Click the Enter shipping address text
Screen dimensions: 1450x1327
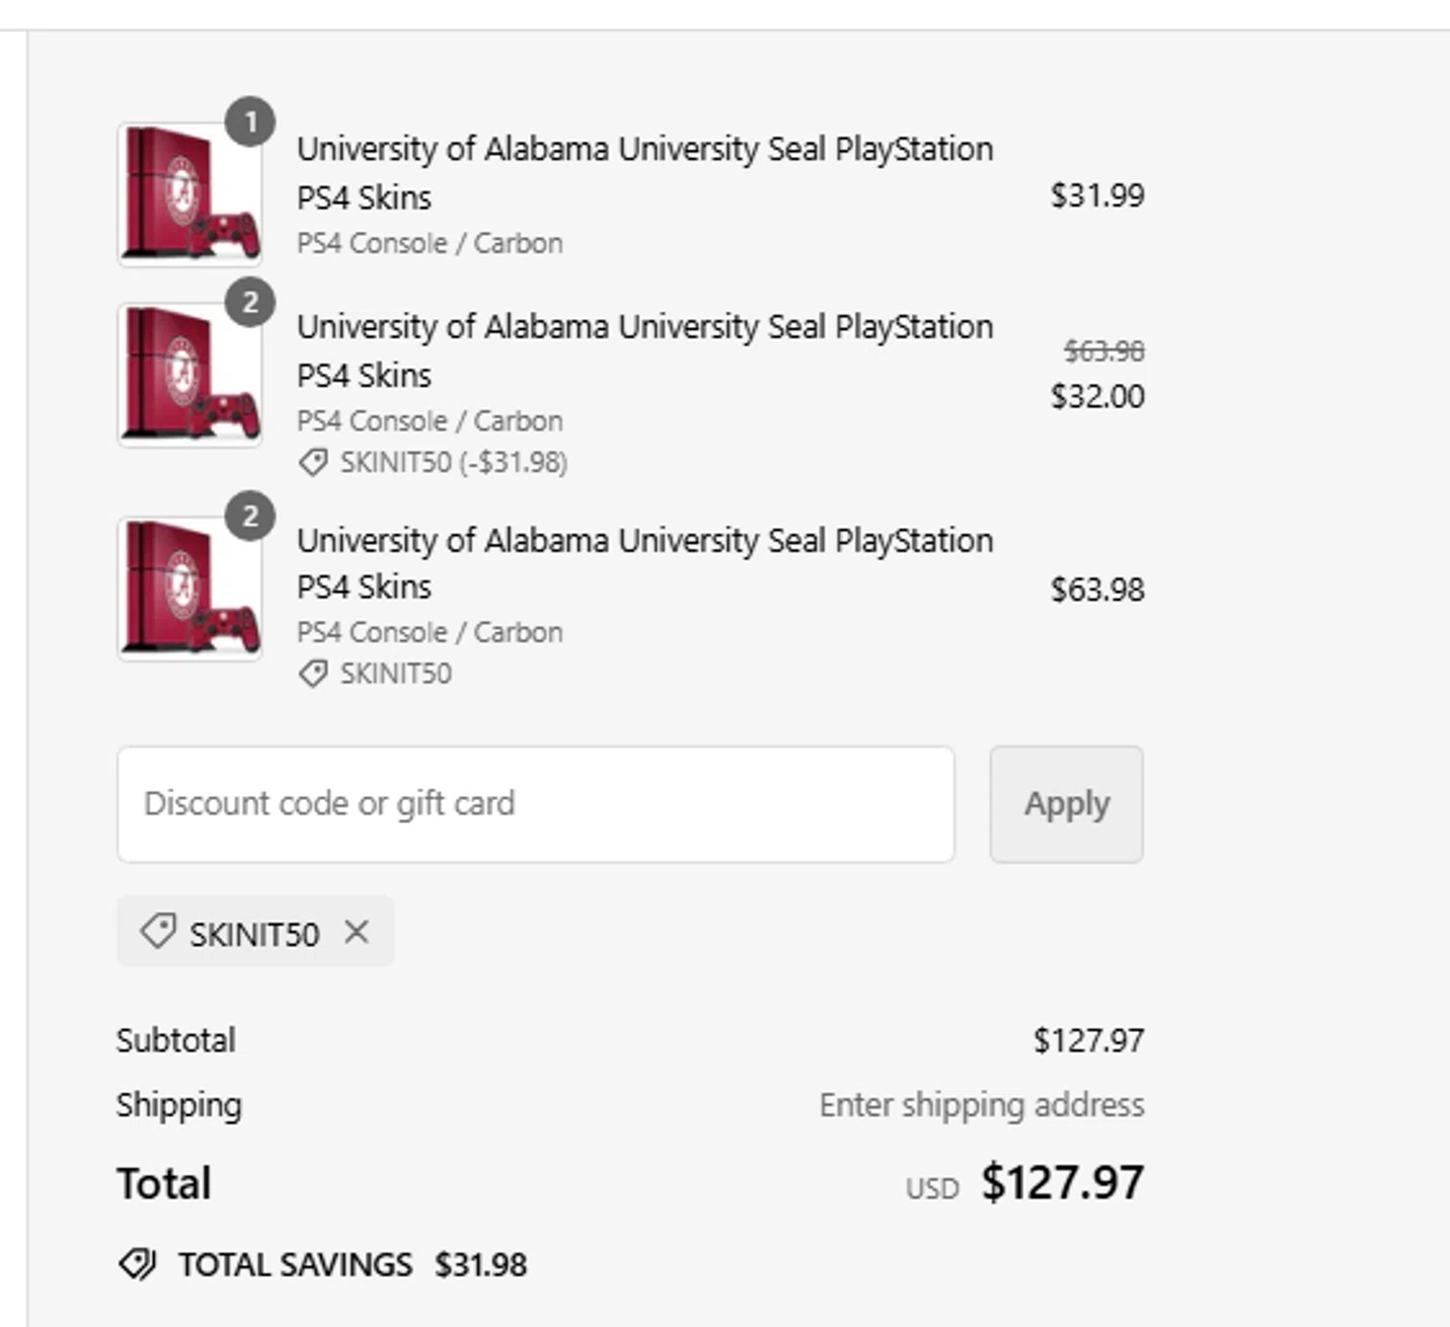[981, 1105]
